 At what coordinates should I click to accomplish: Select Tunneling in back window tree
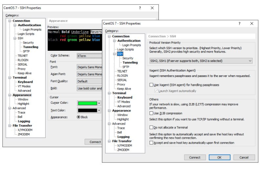coord(31,47)
